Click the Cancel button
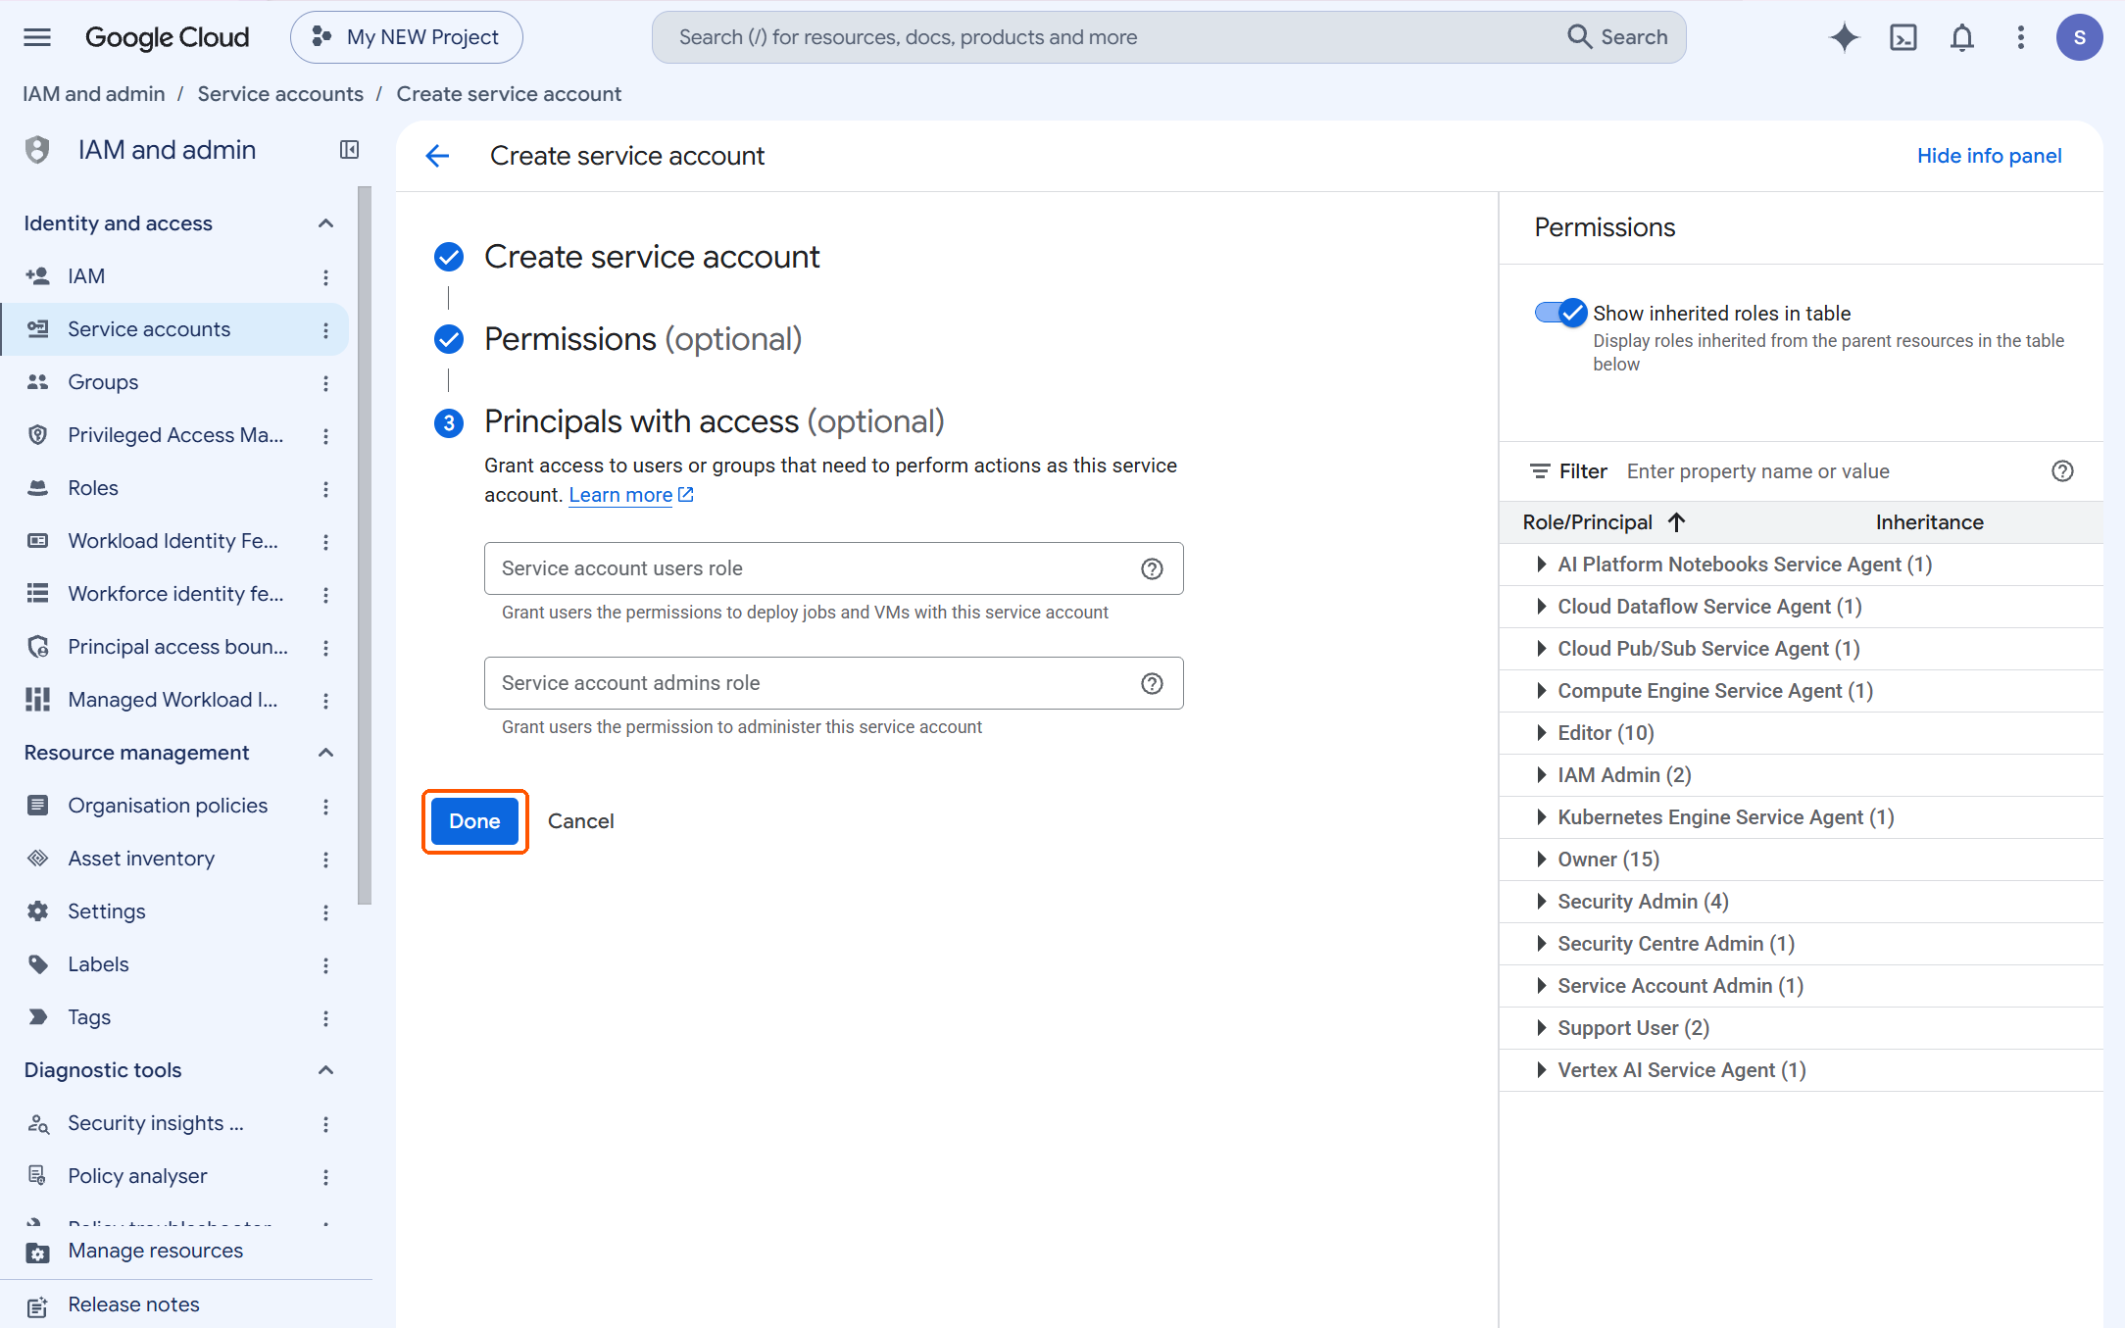Image resolution: width=2125 pixels, height=1328 pixels. tap(581, 821)
